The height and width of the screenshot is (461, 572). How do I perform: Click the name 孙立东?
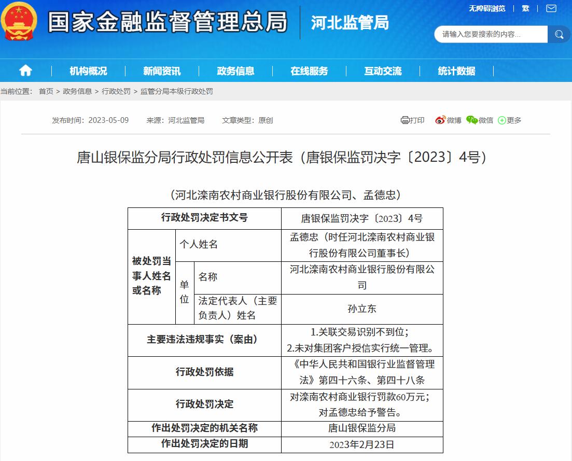pyautogui.click(x=362, y=309)
